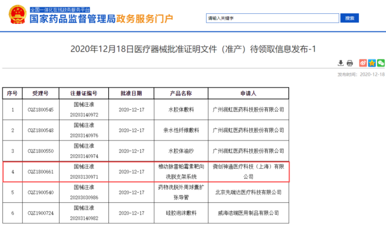The height and width of the screenshot is (225, 386).
Task: Select the cell CQZ1800545
Action: tap(40, 110)
